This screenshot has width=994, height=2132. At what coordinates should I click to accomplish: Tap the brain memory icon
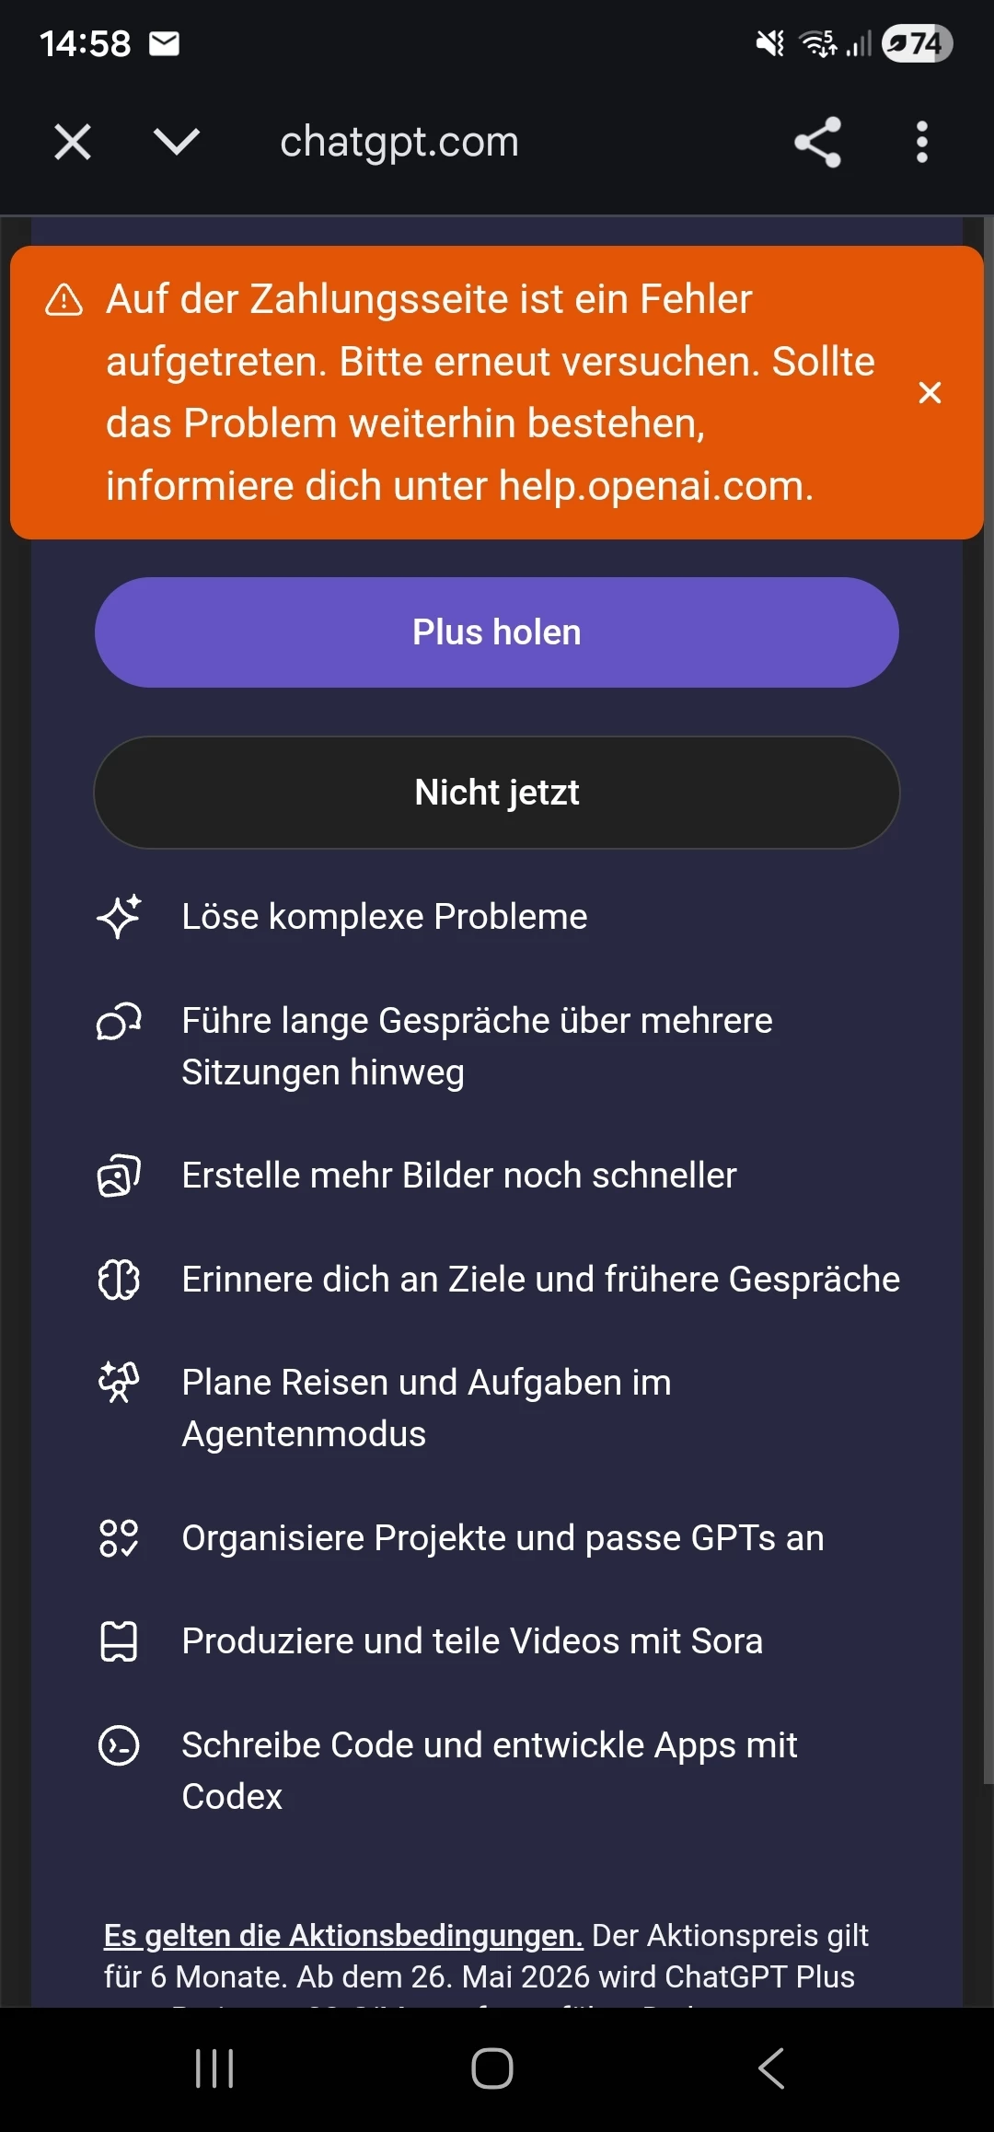pyautogui.click(x=119, y=1280)
